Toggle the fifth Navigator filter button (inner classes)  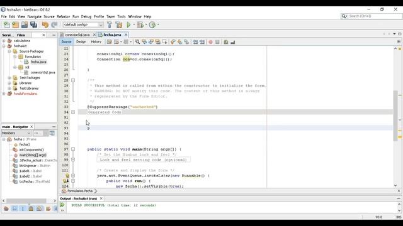tap(39, 208)
